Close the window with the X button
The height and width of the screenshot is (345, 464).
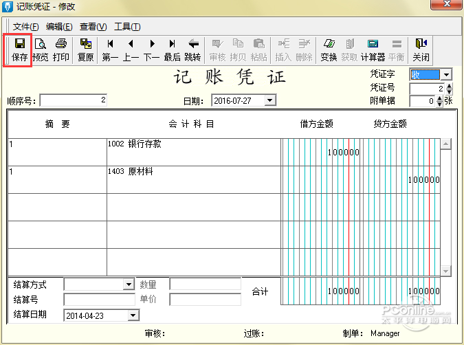click(x=447, y=4)
